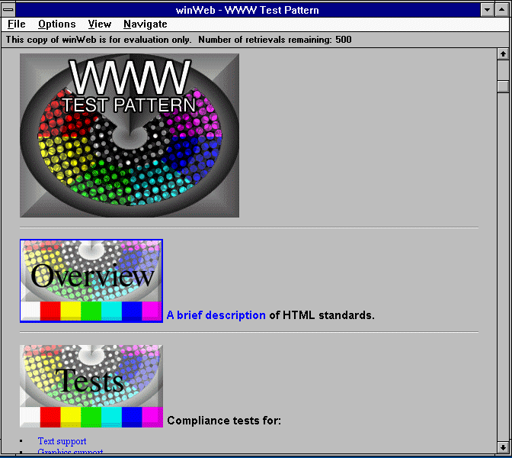Click the green swatch under Tests
Viewport: 512px width, 458px height.
91,417
